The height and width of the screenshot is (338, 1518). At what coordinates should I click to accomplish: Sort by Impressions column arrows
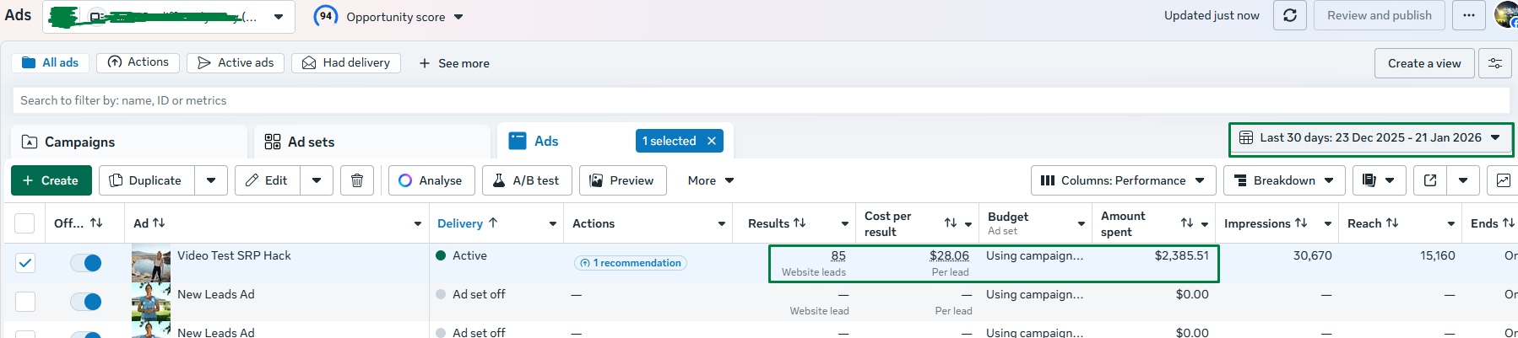[1301, 223]
